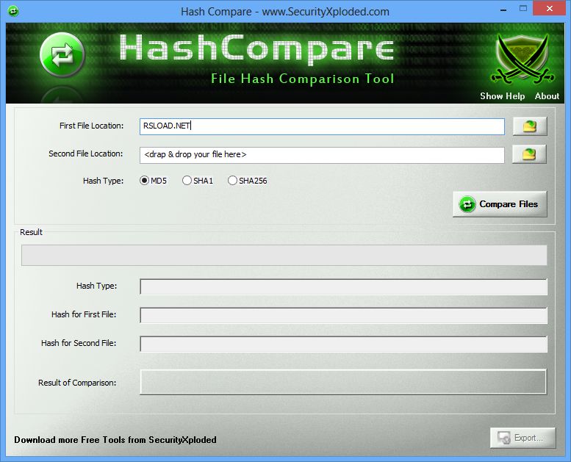Focus the First File Location field

point(322,126)
